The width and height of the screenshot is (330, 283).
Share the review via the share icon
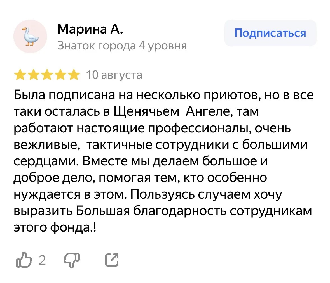112,260
